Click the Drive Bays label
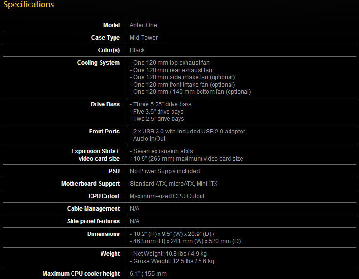The image size is (359, 279). pyautogui.click(x=105, y=104)
